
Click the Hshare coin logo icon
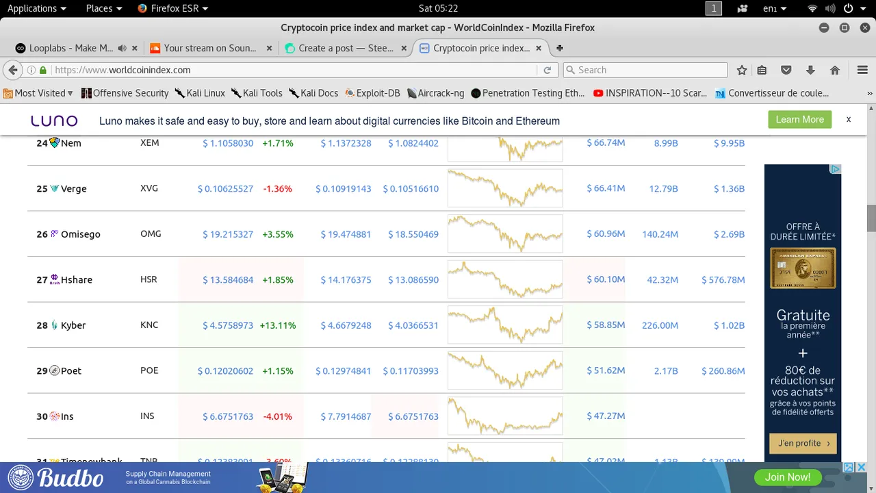[55, 279]
